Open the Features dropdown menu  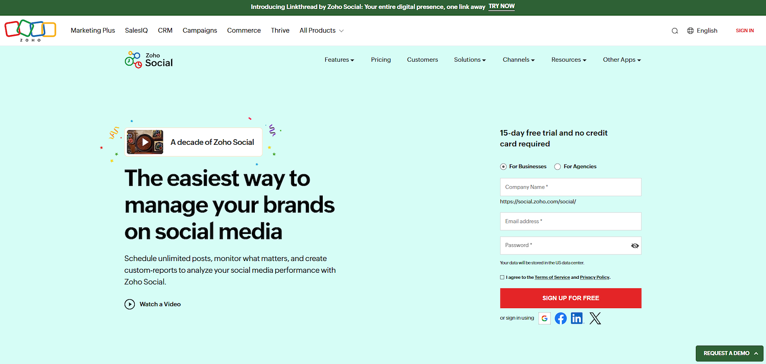(339, 60)
